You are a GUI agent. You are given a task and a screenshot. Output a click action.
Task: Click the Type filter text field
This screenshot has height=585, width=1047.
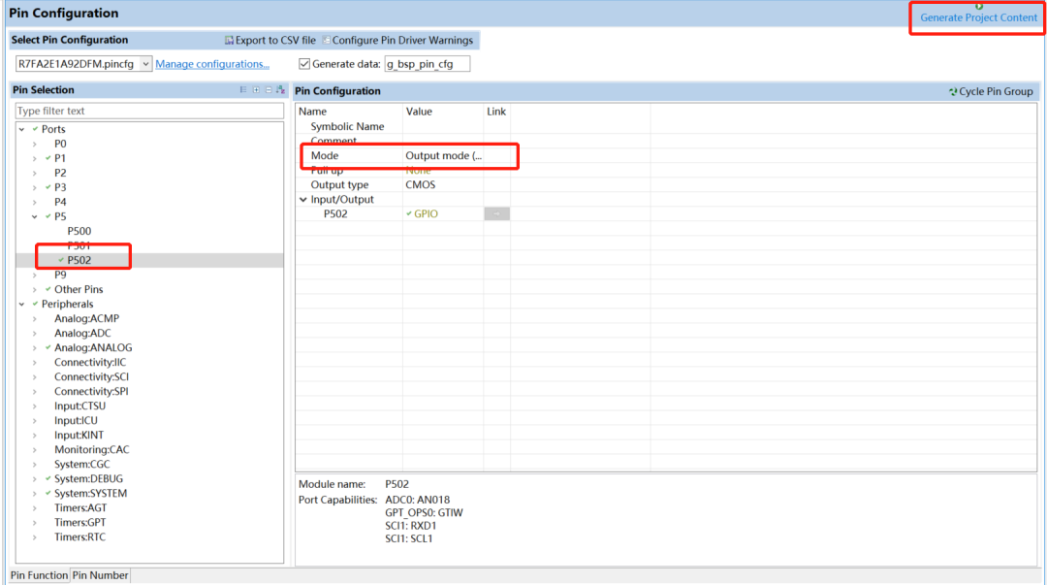[x=149, y=111]
